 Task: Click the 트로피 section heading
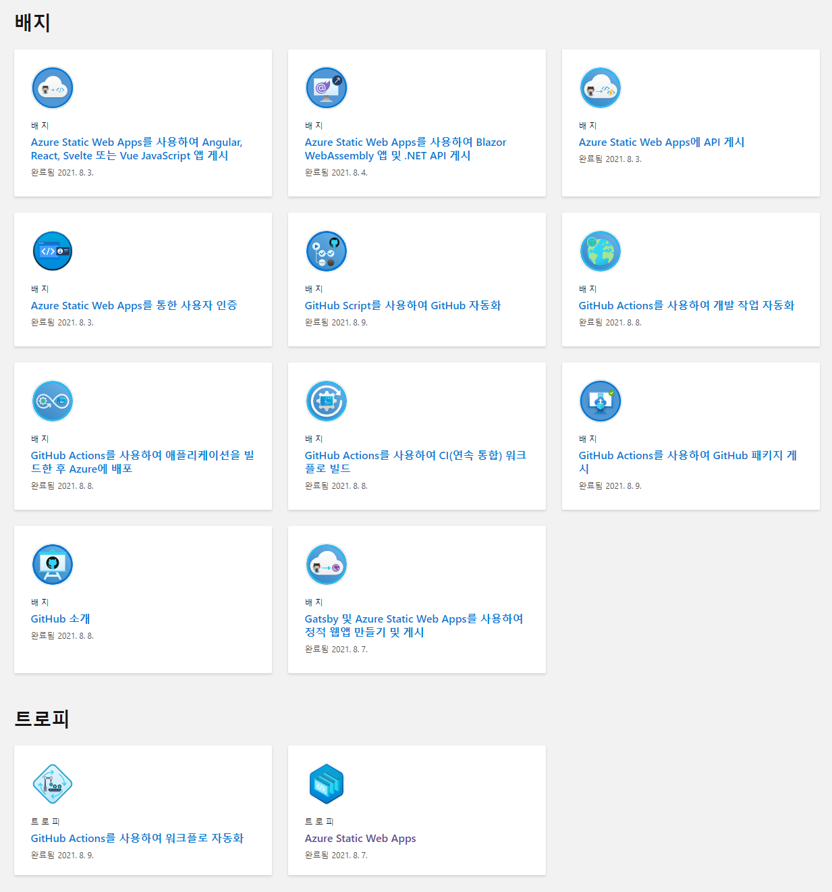(42, 718)
